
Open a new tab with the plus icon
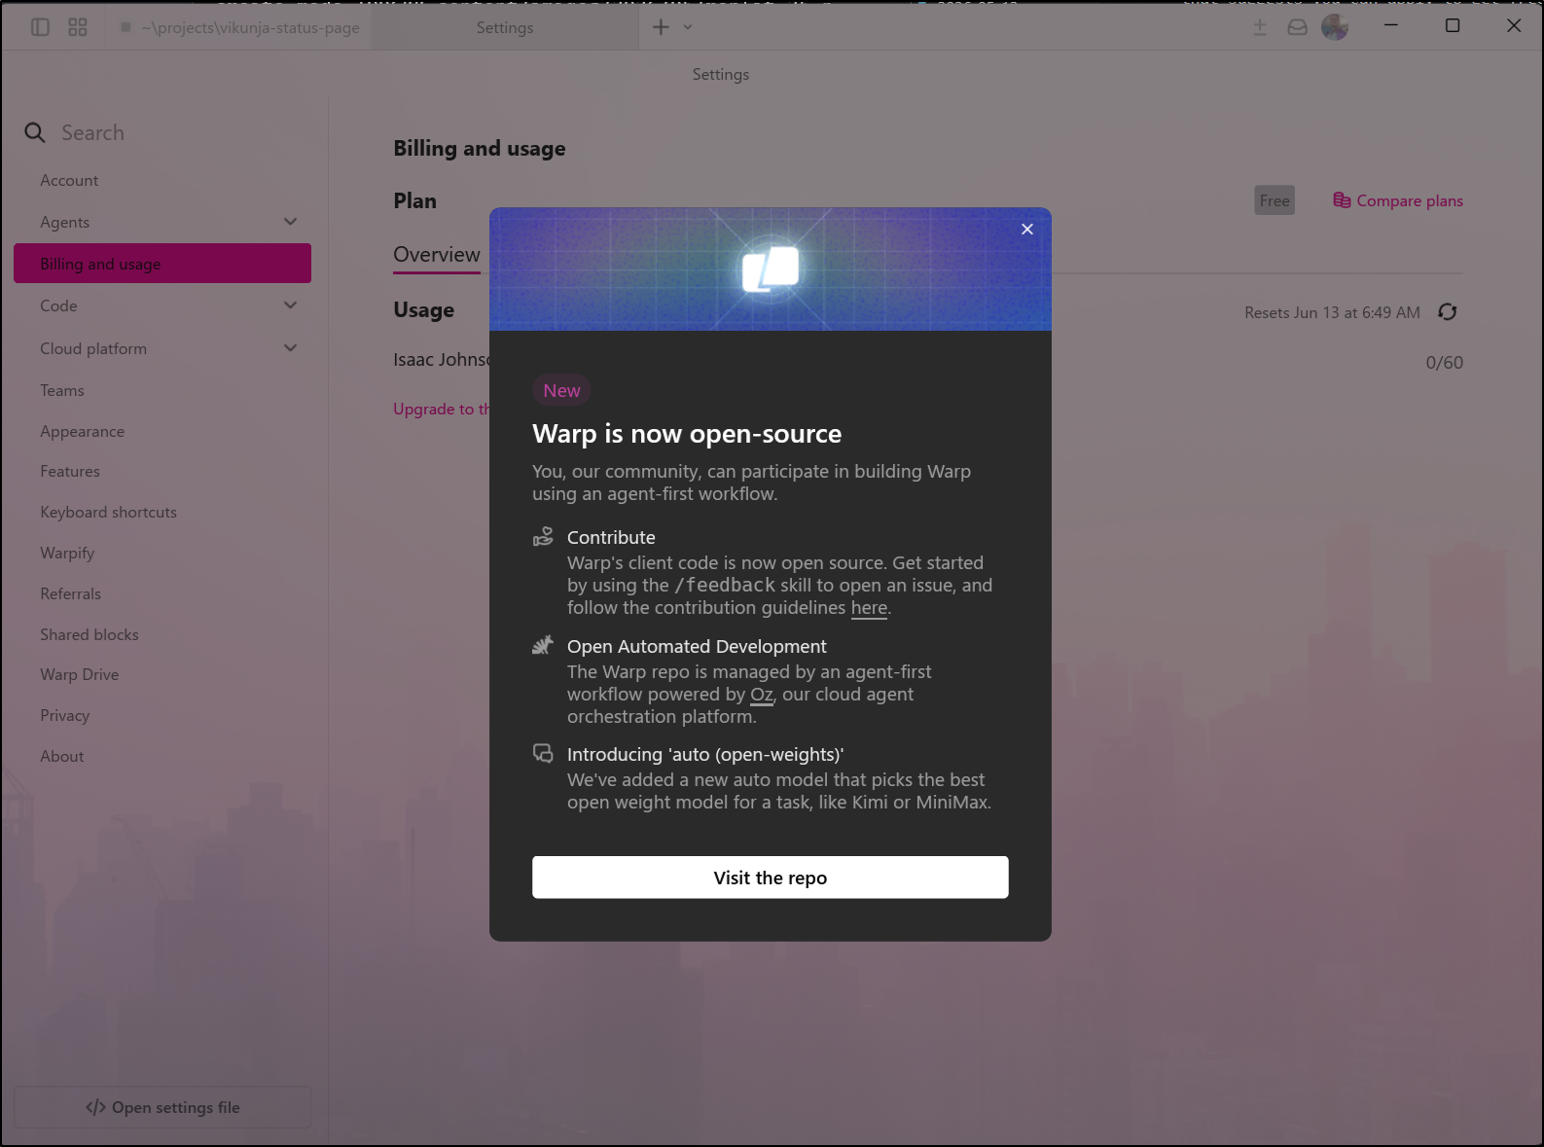pyautogui.click(x=661, y=27)
